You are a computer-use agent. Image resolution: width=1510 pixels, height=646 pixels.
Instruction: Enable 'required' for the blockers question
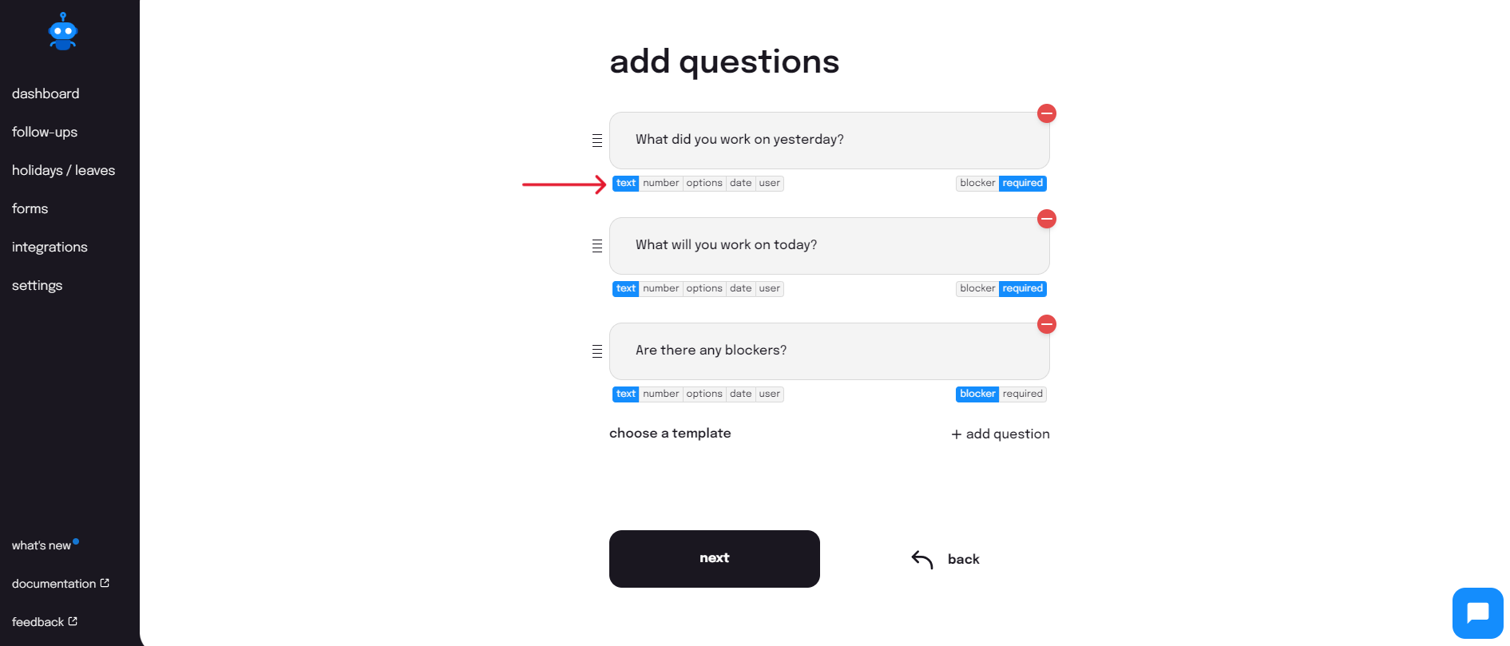coord(1023,394)
